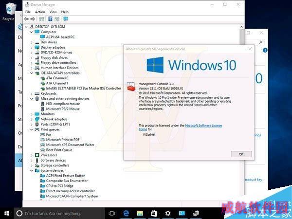Select Direct memory access controller
This screenshot has width=292, height=219.
71,191
